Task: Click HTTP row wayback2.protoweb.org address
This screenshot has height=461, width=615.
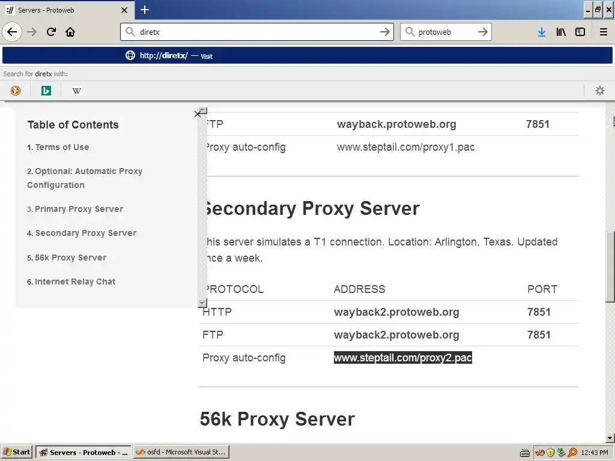Action: point(396,312)
